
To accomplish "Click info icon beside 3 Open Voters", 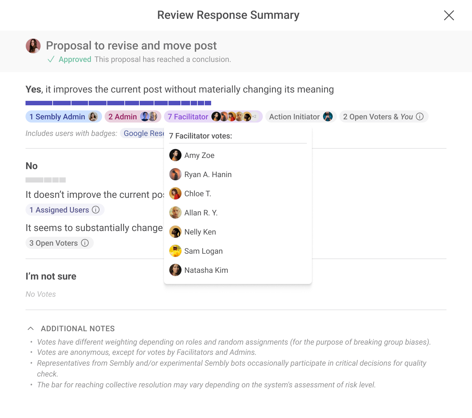I will click(85, 243).
